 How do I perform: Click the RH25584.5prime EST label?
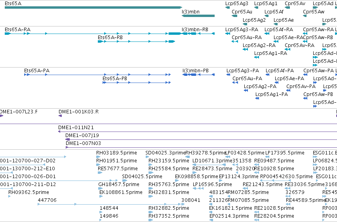(x=169, y=169)
